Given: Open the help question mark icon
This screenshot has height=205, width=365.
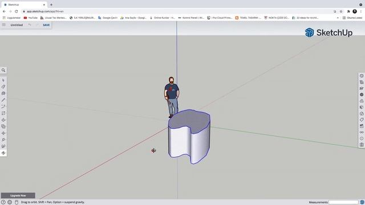Looking at the screenshot, I should pyautogui.click(x=3, y=202).
